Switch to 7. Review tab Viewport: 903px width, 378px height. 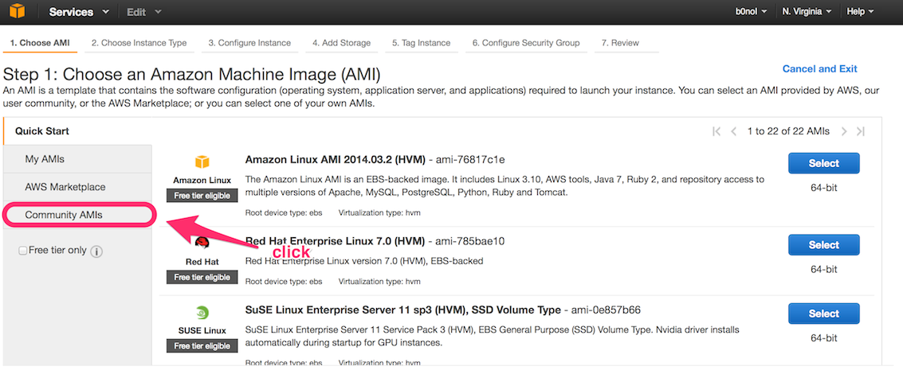coord(626,43)
